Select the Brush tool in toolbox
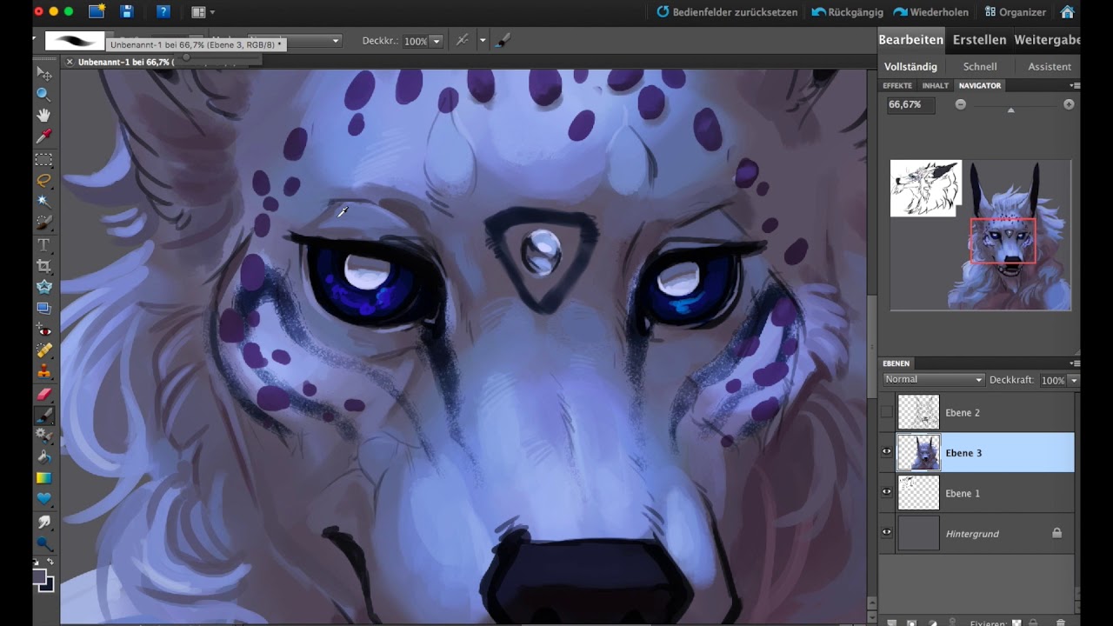Viewport: 1113px width, 626px height. click(43, 416)
